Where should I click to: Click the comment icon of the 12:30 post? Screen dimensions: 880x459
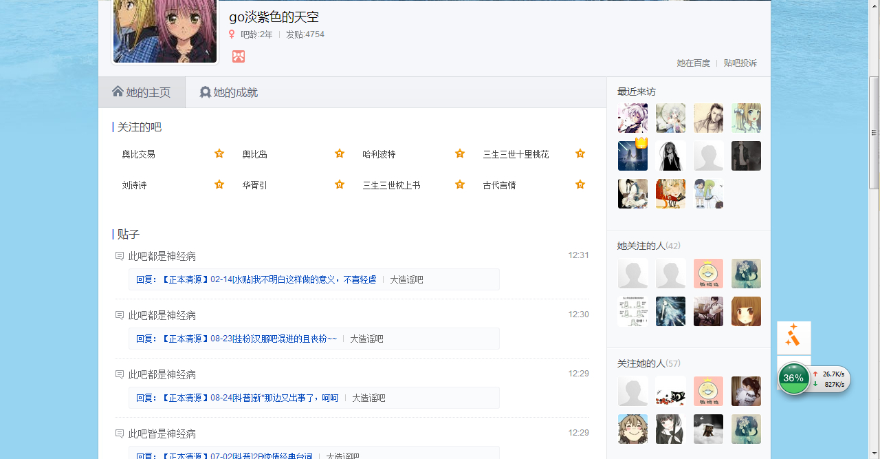[x=120, y=315]
